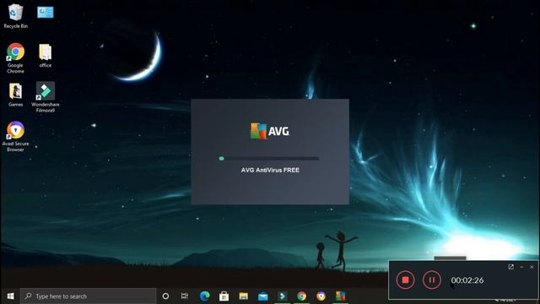Switch to AVG installer on the taskbar
Viewport: 540px width, 304px height.
coord(340,296)
